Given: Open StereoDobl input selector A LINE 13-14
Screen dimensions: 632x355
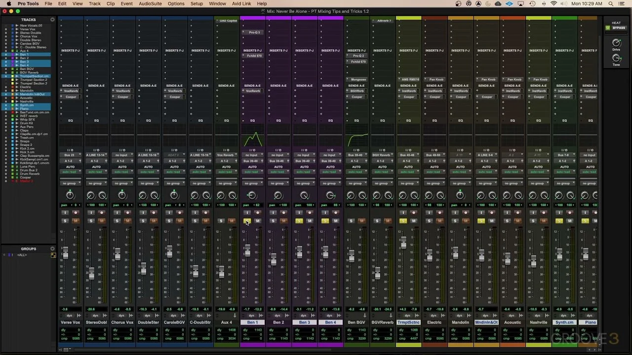Looking at the screenshot, I should pos(96,155).
